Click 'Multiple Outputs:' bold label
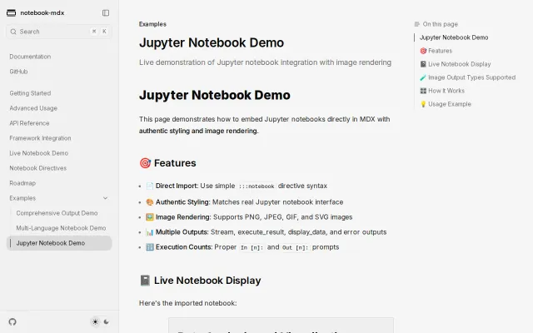The height and width of the screenshot is (333, 533). pos(182,232)
